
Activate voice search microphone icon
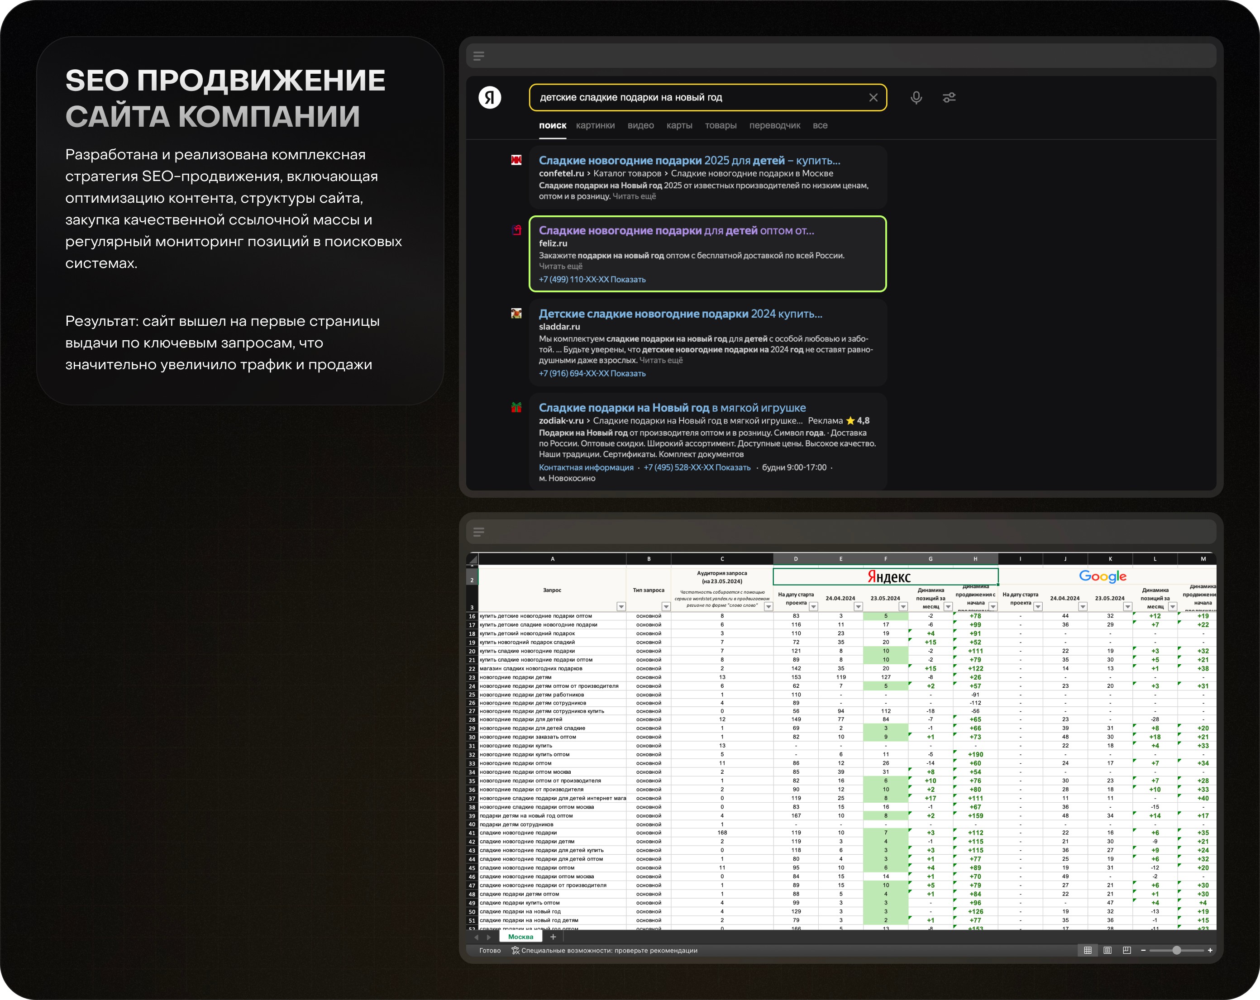916,98
